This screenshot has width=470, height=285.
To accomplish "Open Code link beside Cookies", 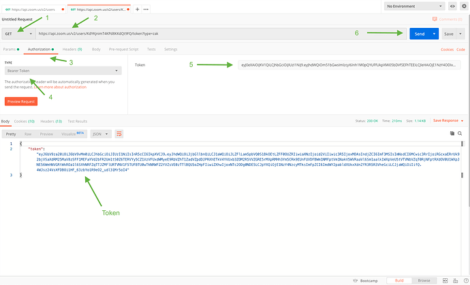I will coord(460,50).
